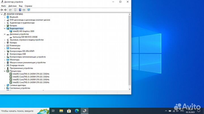The image size is (204, 114).
Task: Open Microsoft Store from the taskbar
Action: pyautogui.click(x=69, y=111)
